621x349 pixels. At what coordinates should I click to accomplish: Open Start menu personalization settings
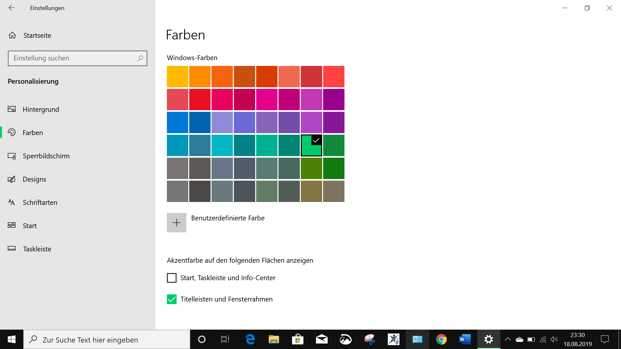29,226
